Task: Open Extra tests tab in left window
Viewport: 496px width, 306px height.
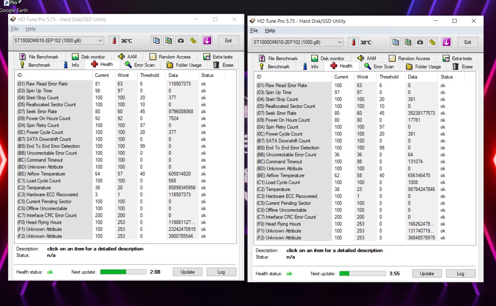Action: click(218, 57)
